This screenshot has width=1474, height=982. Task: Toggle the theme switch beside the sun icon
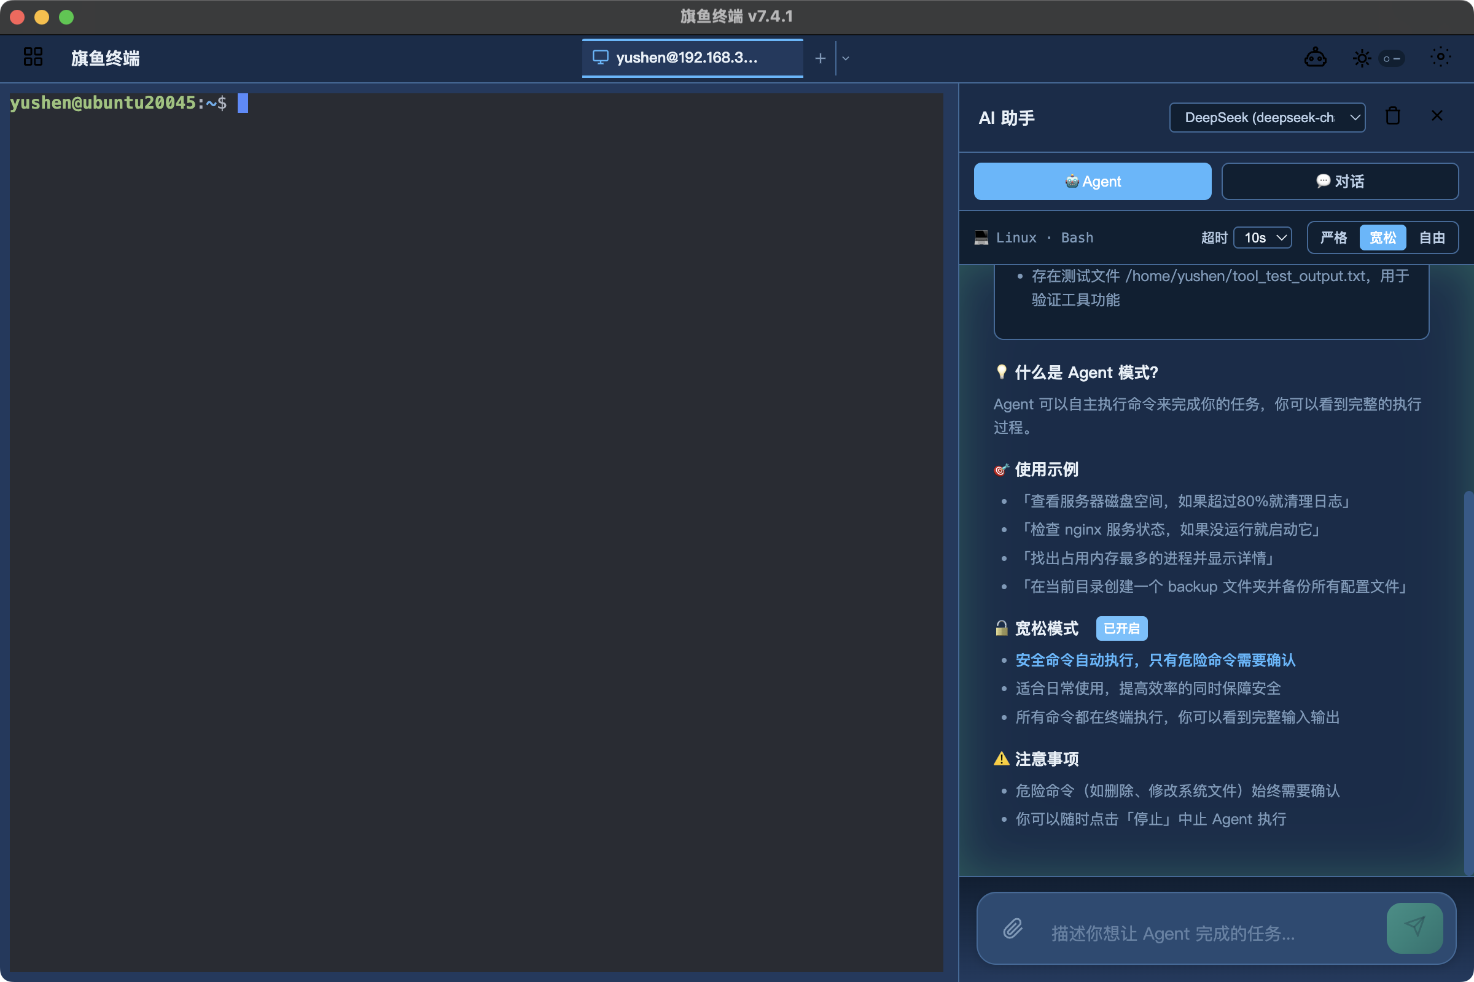click(1392, 58)
